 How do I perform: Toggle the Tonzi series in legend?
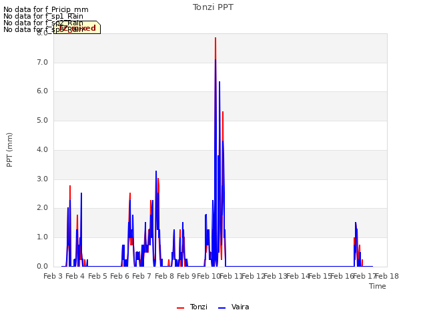(192, 307)
